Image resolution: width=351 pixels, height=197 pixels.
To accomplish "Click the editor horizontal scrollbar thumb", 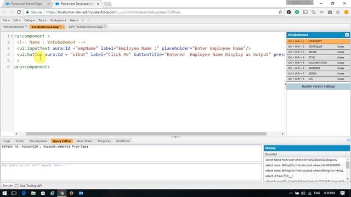I will tap(146, 134).
